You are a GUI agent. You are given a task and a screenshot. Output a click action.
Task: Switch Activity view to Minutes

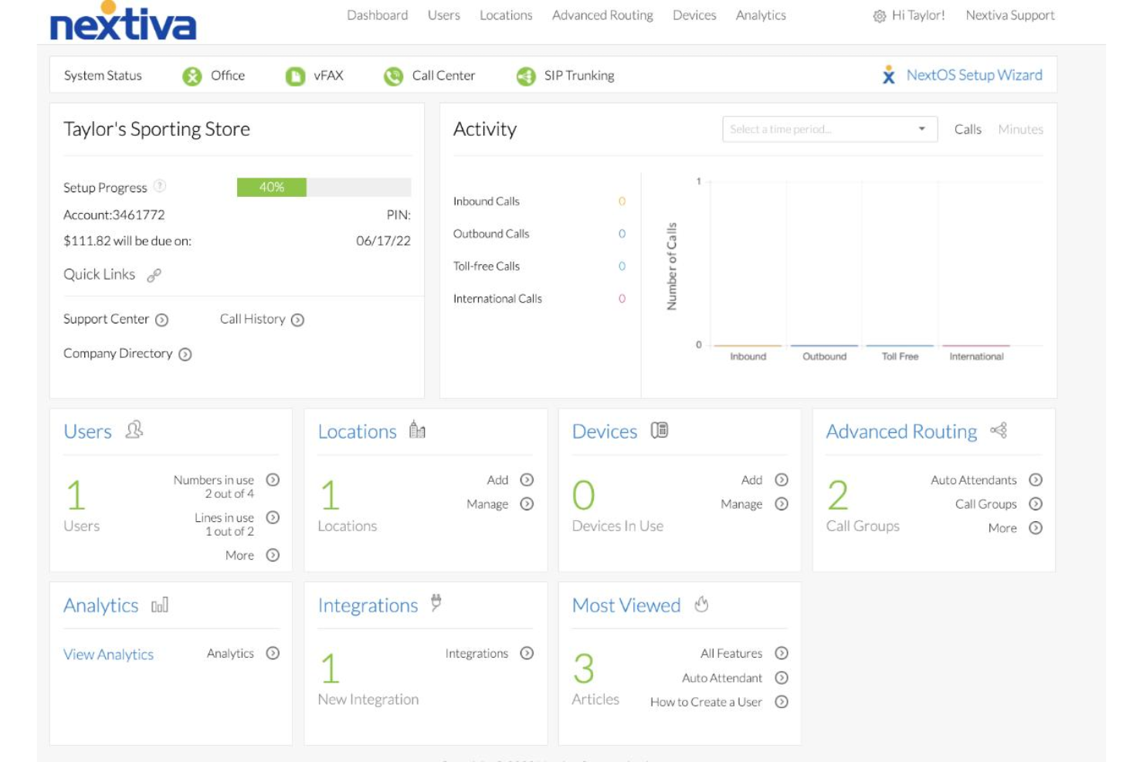coord(1020,130)
